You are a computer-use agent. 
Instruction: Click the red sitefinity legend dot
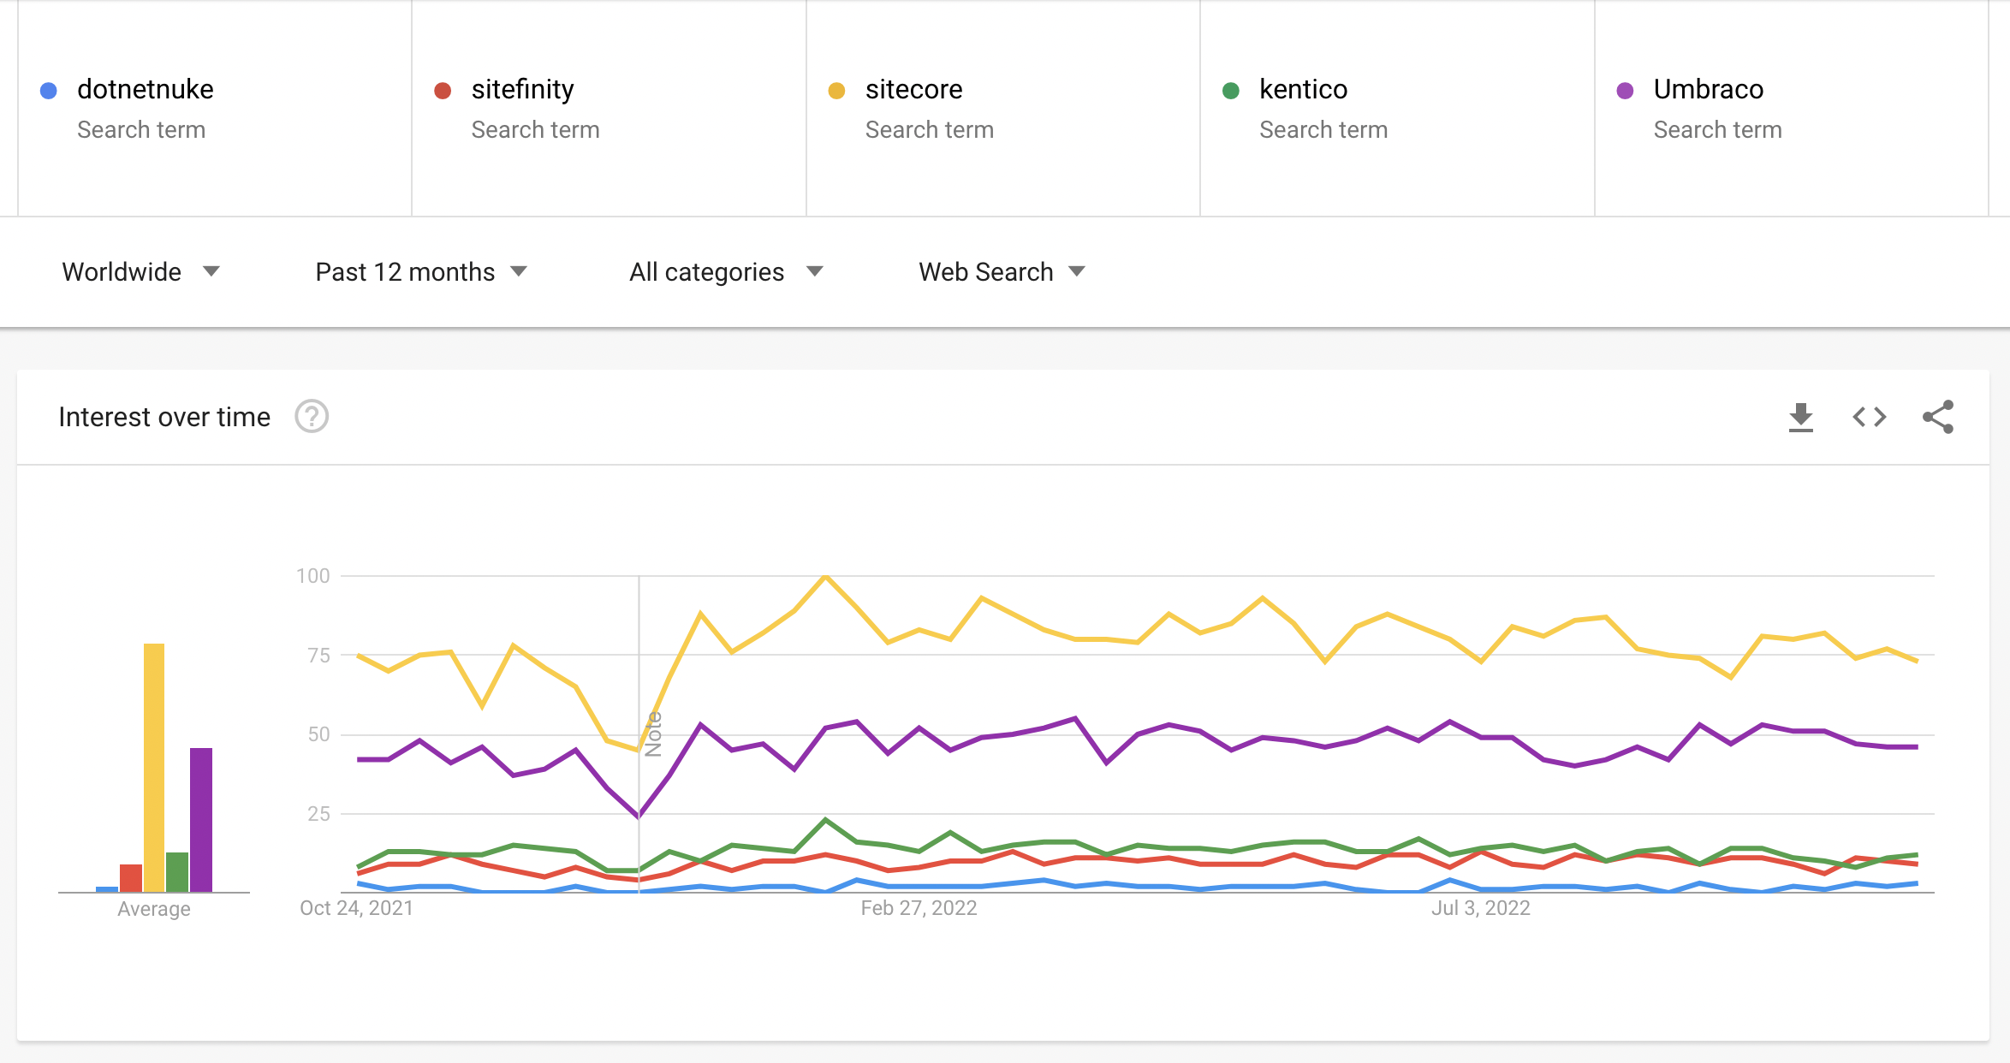tap(443, 91)
